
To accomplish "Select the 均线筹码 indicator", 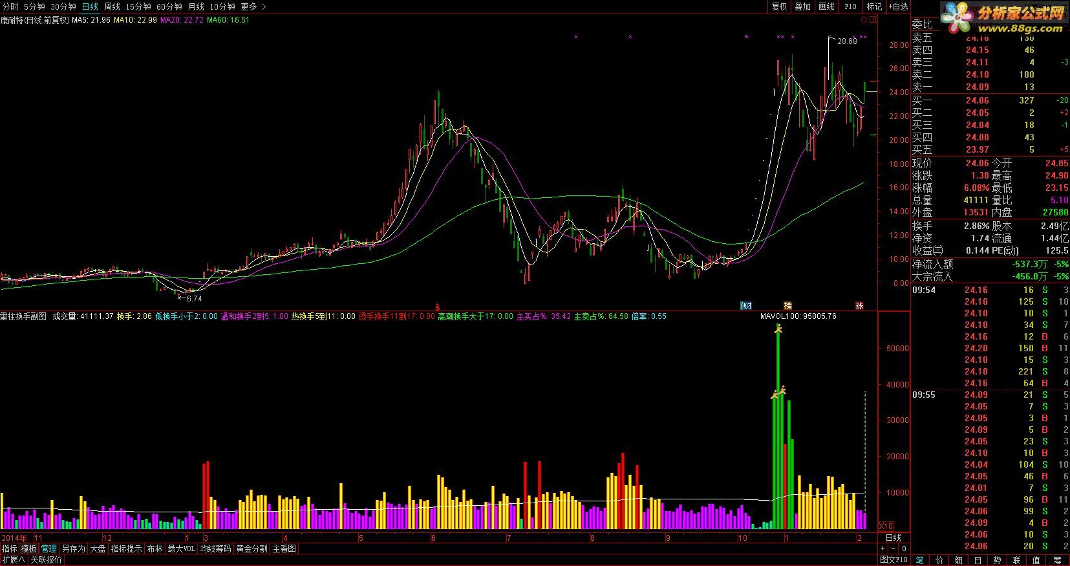I will point(215,549).
